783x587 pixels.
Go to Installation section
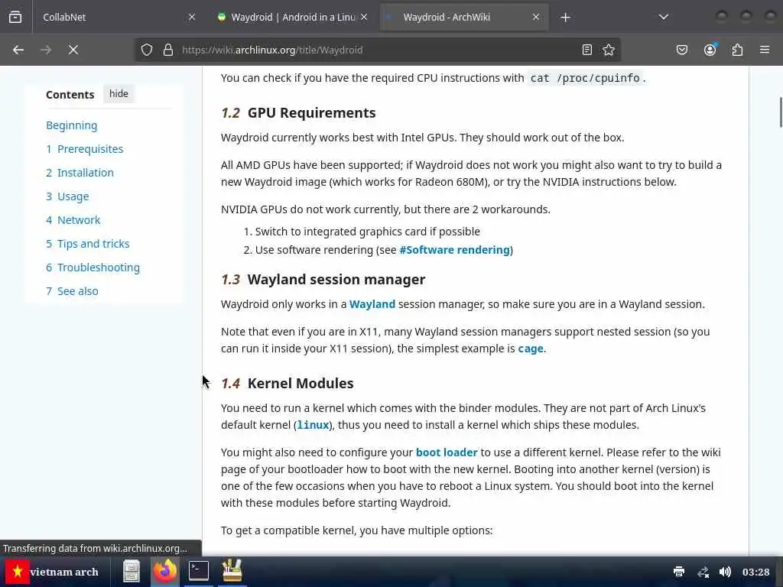pyautogui.click(x=80, y=173)
